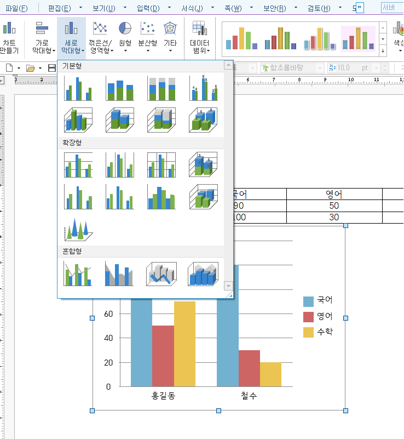Choose extended thin-bar column chart
The height and width of the screenshot is (439, 404).
[120, 197]
